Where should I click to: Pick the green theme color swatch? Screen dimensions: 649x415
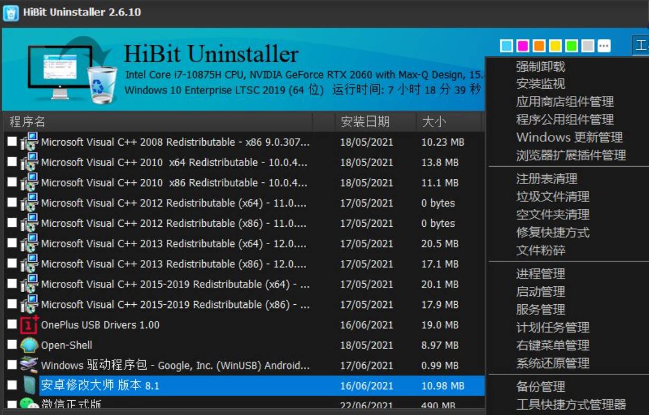[x=571, y=46]
